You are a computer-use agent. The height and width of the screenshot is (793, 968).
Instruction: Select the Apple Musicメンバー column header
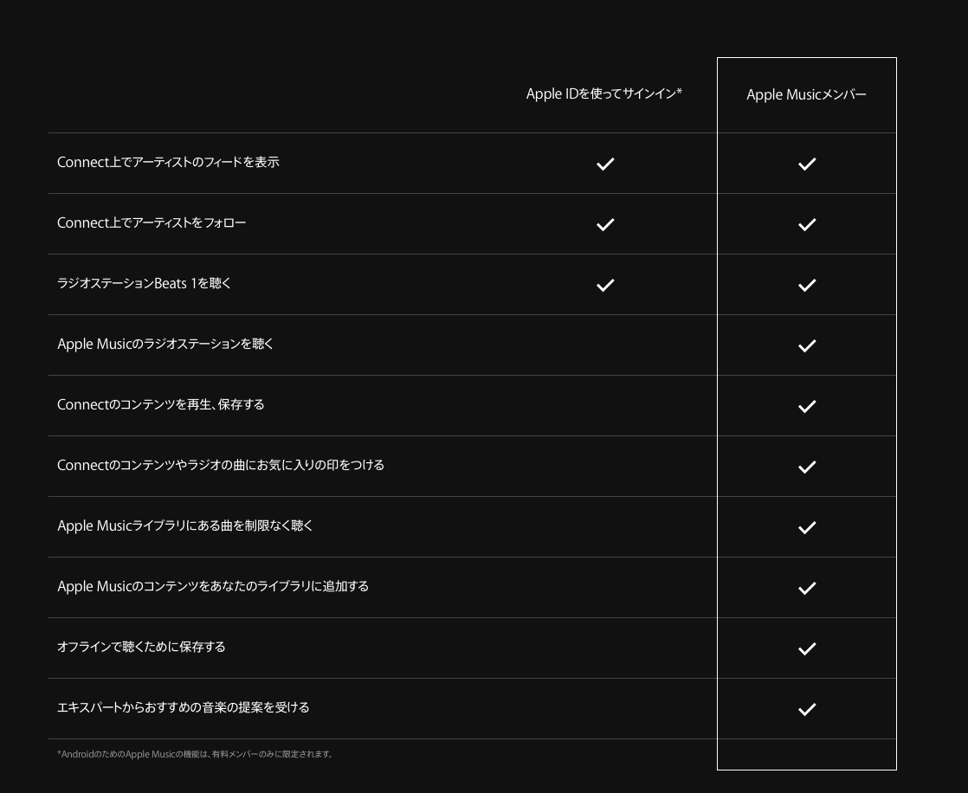point(806,94)
